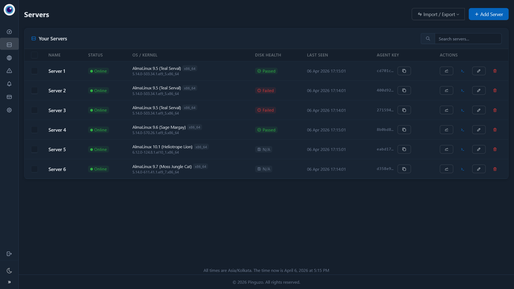514x289 pixels.
Task: Tick the Server 6 row checkbox
Action: (x=34, y=169)
